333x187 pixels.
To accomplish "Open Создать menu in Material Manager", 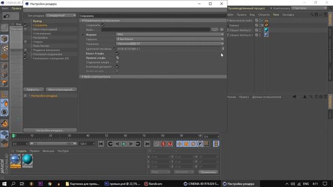I will (x=21, y=151).
